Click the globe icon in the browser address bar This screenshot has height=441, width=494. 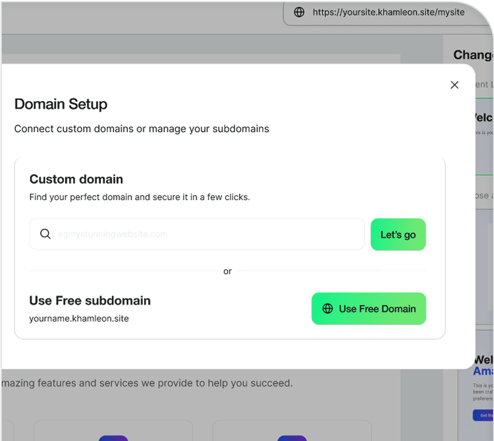tap(299, 12)
